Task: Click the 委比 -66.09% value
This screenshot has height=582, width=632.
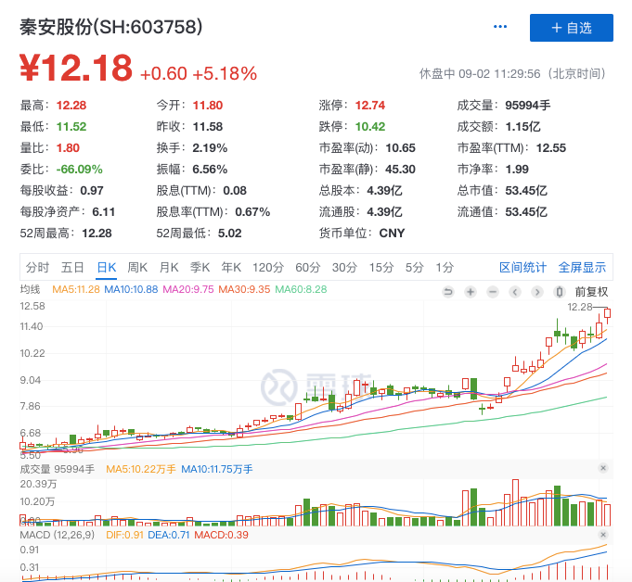Action: point(80,170)
